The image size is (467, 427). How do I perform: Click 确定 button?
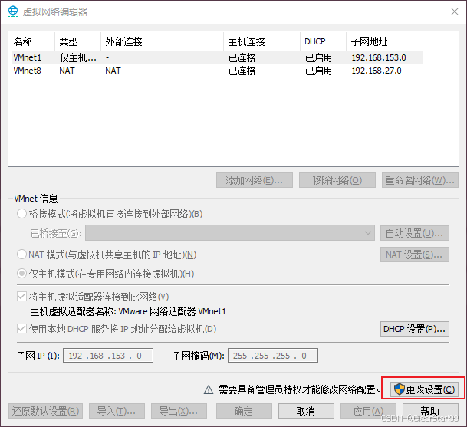[x=244, y=411]
